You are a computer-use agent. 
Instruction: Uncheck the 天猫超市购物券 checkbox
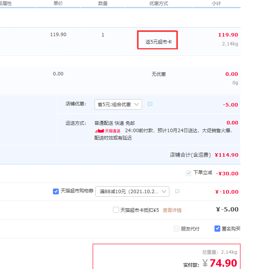(56, 191)
